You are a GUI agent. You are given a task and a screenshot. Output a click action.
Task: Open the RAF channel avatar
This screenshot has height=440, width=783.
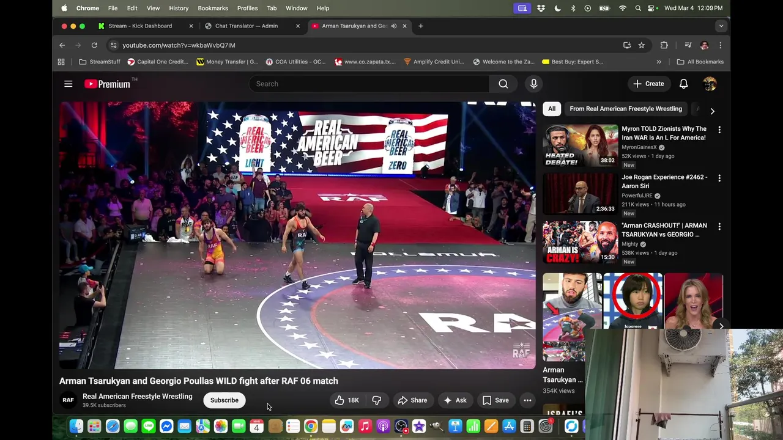(x=68, y=400)
